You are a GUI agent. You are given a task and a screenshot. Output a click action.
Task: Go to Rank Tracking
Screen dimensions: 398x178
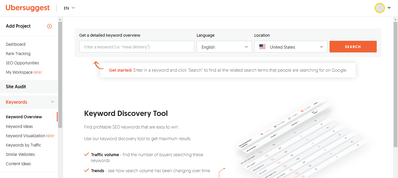tap(18, 54)
